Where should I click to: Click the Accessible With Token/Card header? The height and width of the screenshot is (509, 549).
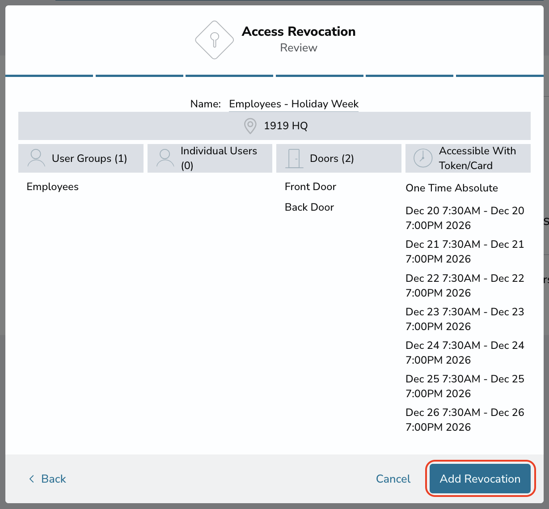(468, 158)
